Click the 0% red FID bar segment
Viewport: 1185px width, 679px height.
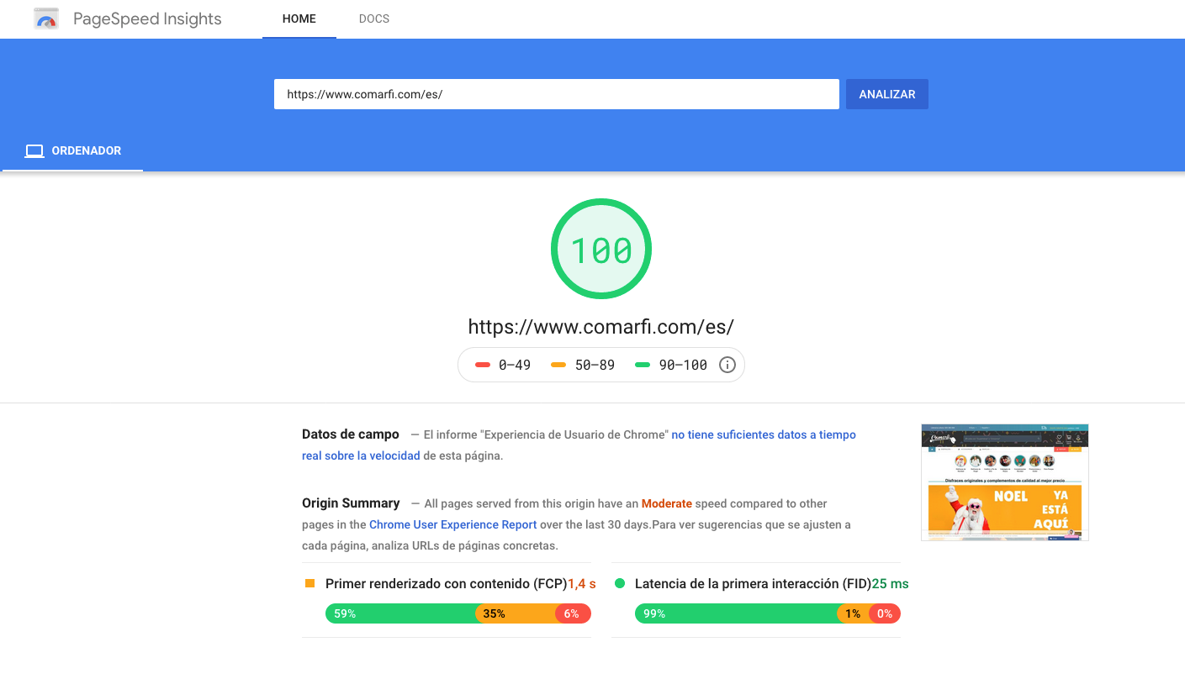click(885, 613)
